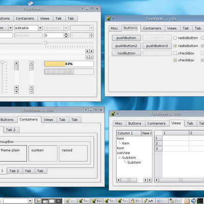Open window menu icon of Testform <2>
The image size is (204, 204).
coord(109,18)
